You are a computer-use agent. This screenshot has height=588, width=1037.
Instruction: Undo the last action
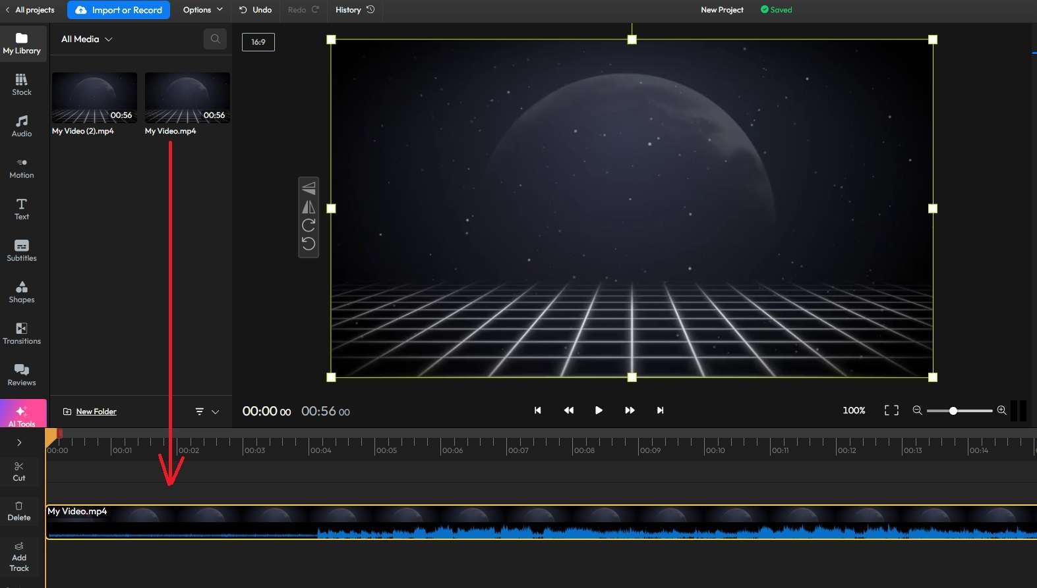(255, 10)
